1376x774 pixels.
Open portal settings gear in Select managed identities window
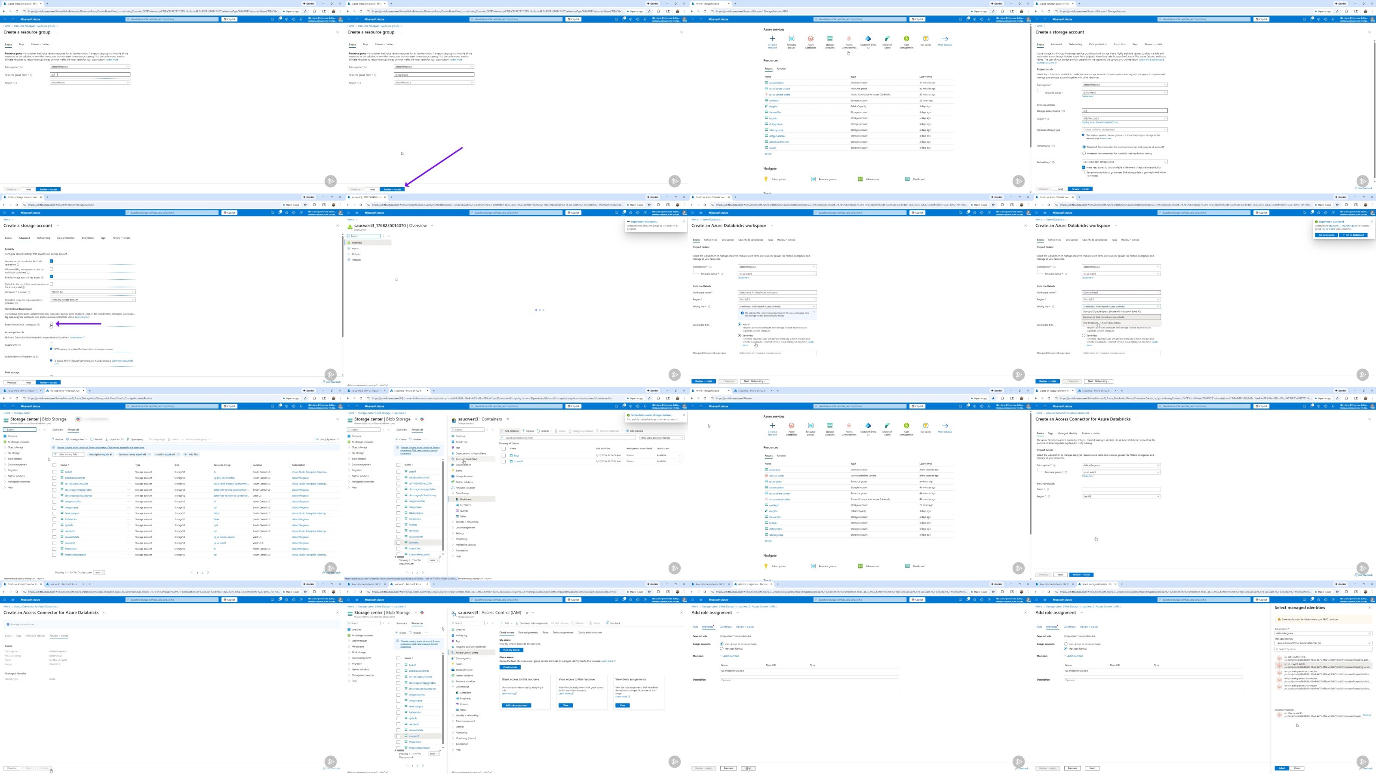(x=1318, y=600)
